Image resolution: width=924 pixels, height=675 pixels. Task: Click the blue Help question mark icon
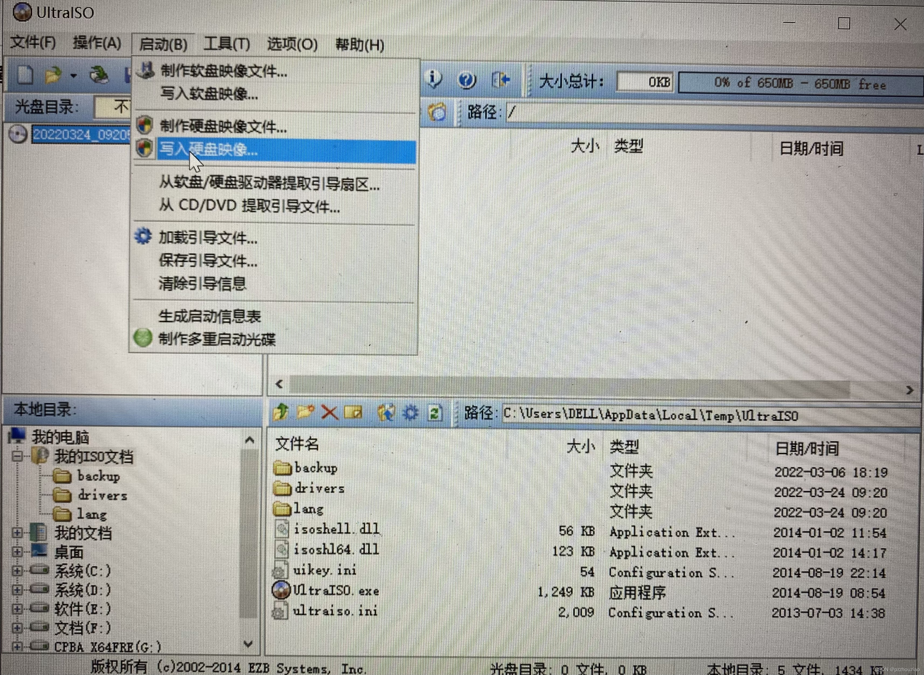[x=467, y=80]
